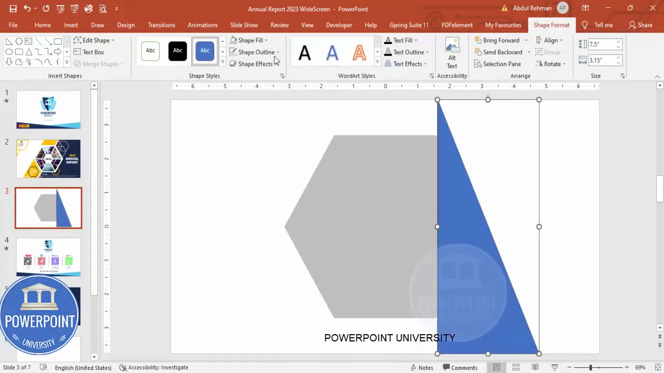Click the shape width field 3.15"
This screenshot has width=664, height=373.
[x=602, y=60]
